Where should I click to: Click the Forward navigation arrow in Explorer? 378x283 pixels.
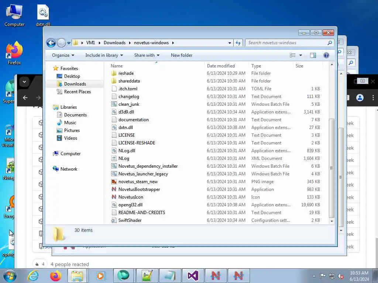[x=62, y=43]
